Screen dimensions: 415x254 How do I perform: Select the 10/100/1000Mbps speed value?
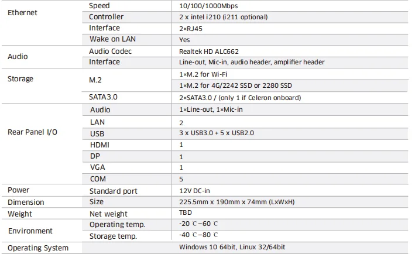pos(207,6)
